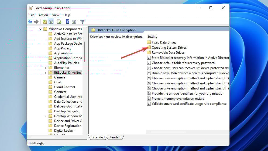Click the Chat folder icon in tree
Viewport: 268px width, 151px height.
50,82
